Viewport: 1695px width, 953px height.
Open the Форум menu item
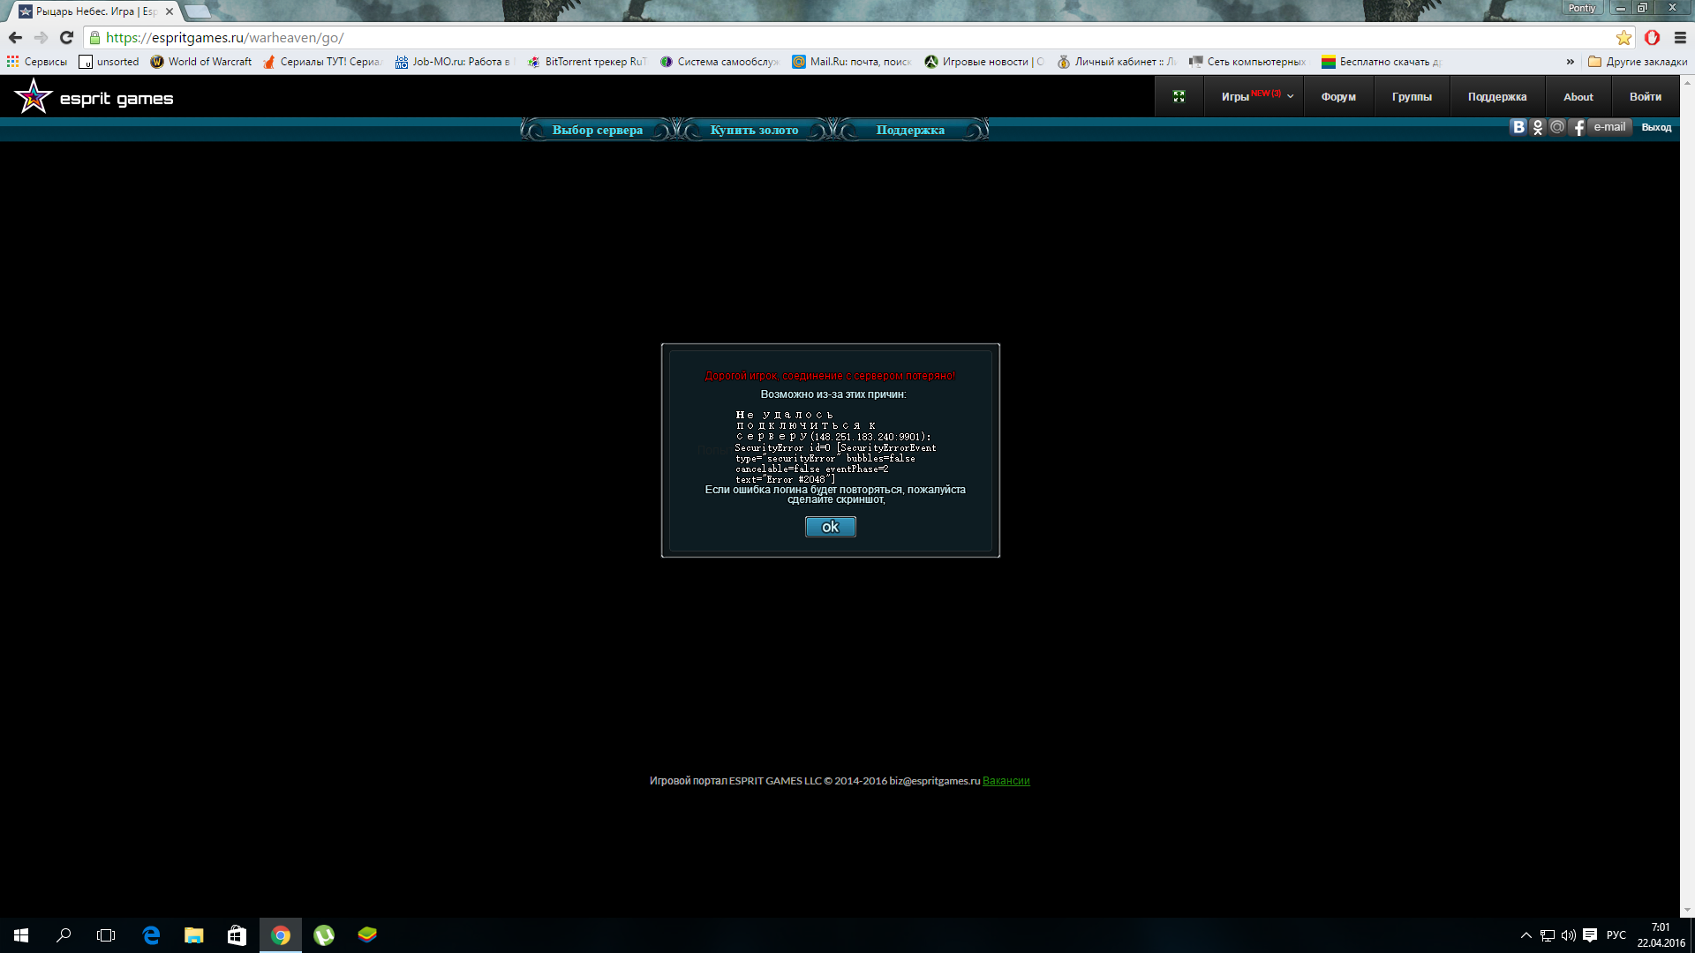point(1337,96)
